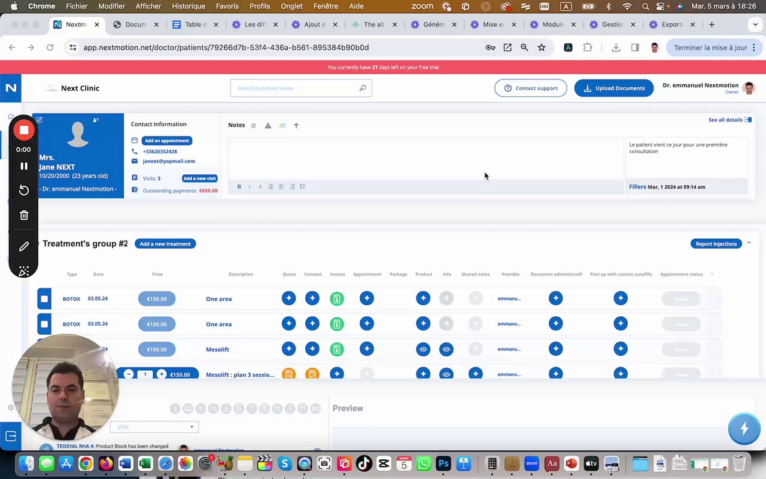Click the warning triangle icon next to Notes
Screen dimensions: 766x479
pos(268,126)
